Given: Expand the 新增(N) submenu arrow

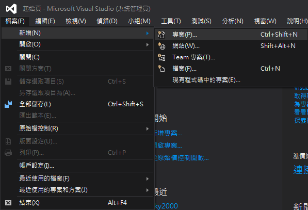Looking at the screenshot, I should tap(148, 33).
